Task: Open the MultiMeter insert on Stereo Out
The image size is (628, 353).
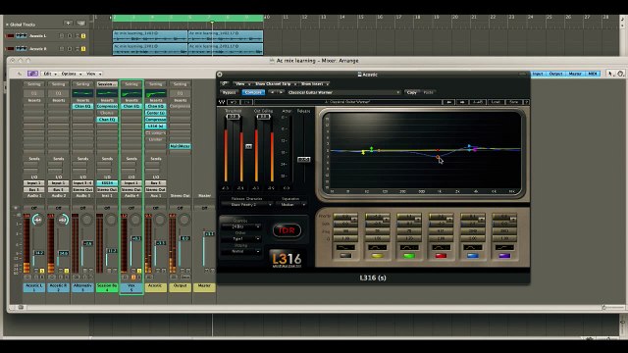Action: pyautogui.click(x=180, y=146)
